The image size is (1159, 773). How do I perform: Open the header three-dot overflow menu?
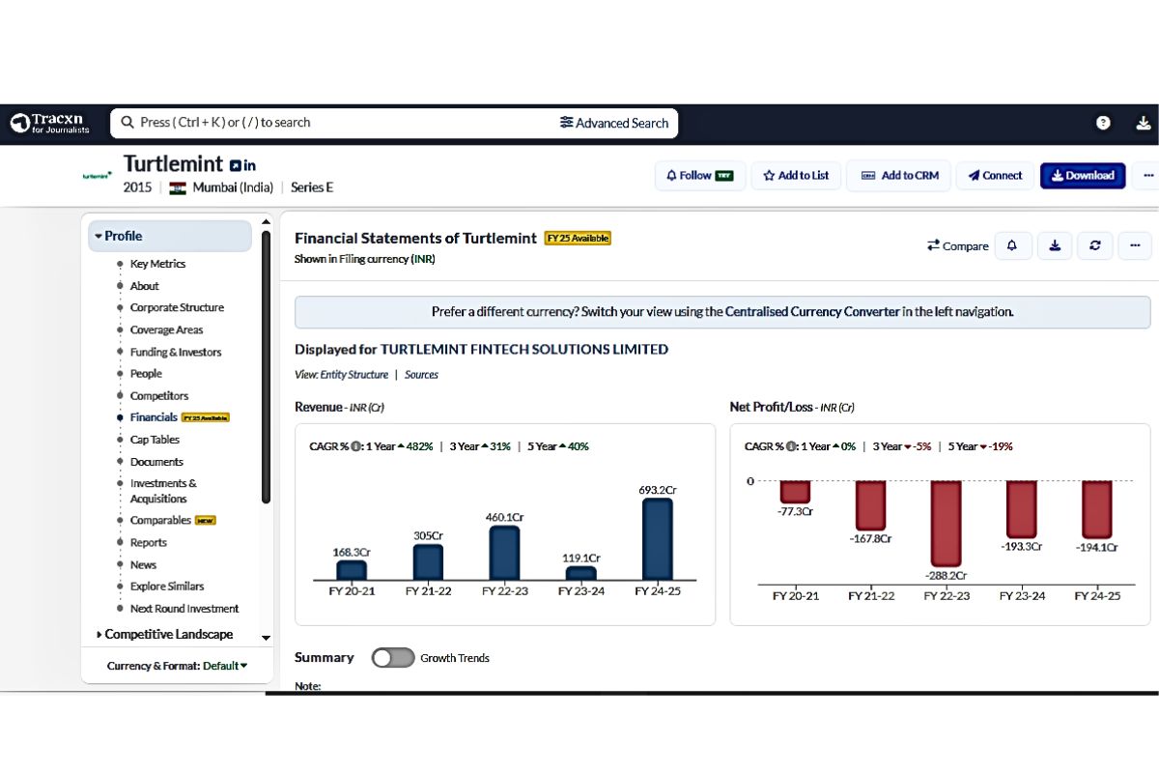click(x=1148, y=176)
